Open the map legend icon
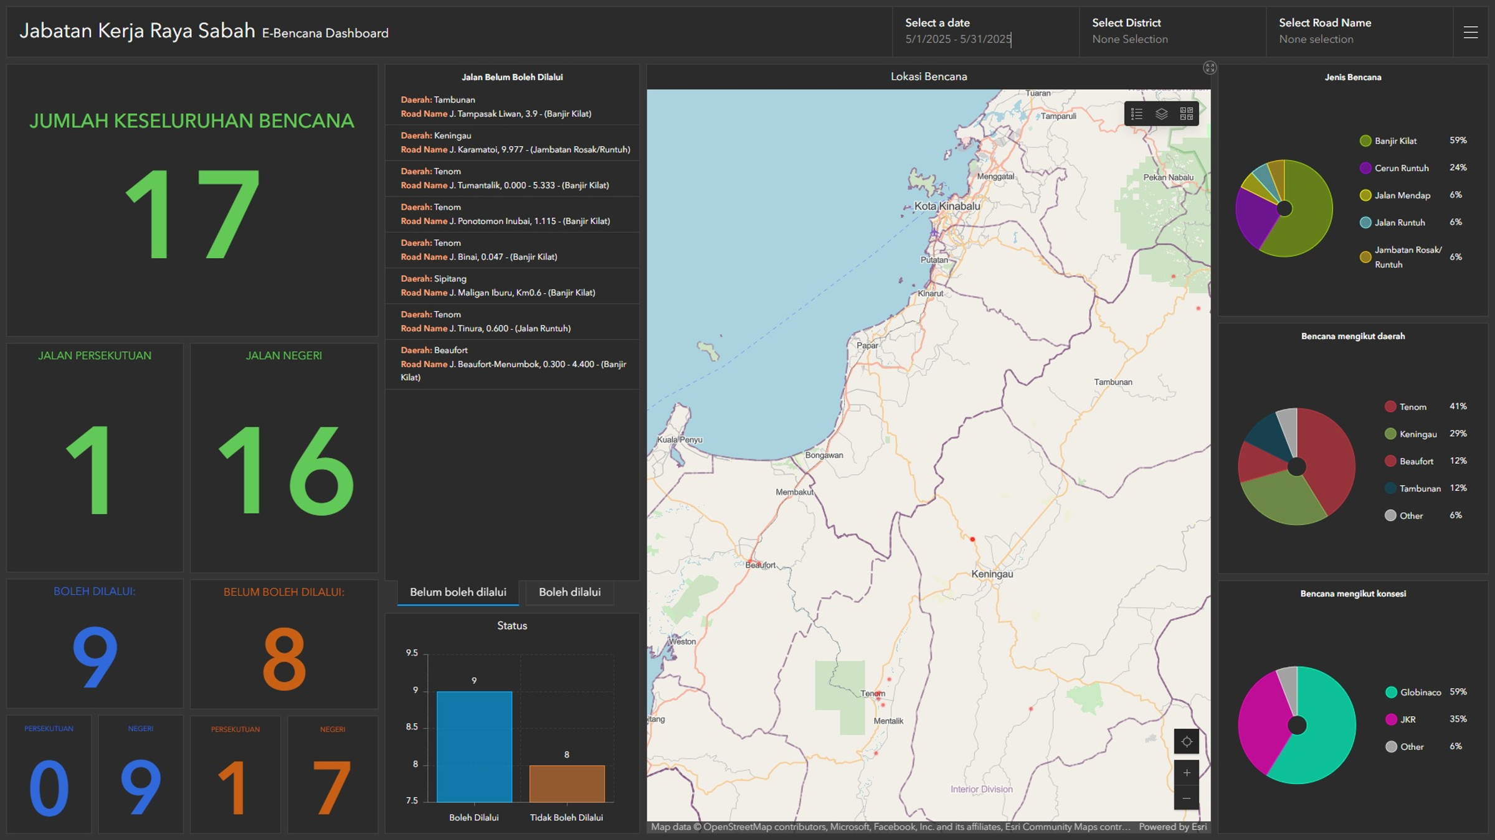 1137,114
